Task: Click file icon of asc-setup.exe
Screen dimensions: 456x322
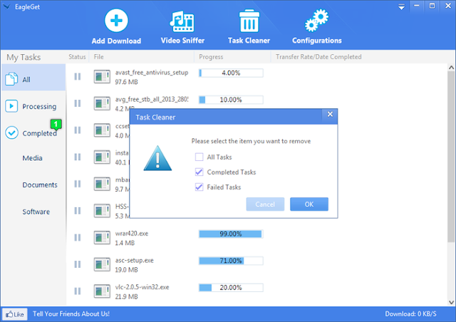Action: pos(102,265)
